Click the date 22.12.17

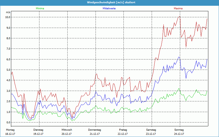[x=123, y=134]
